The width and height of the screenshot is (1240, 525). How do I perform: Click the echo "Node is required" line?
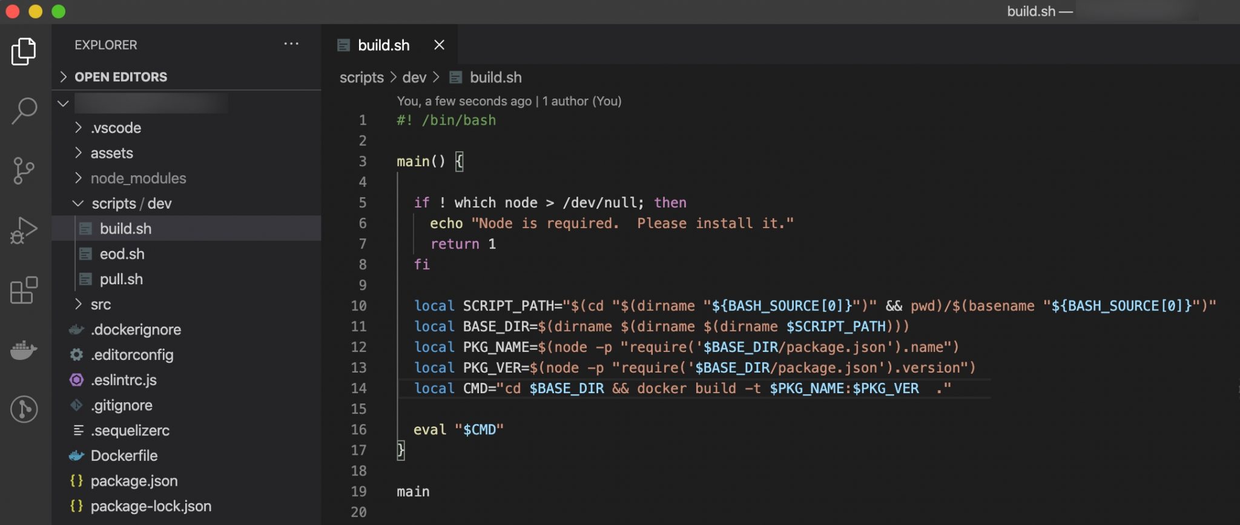click(x=612, y=223)
